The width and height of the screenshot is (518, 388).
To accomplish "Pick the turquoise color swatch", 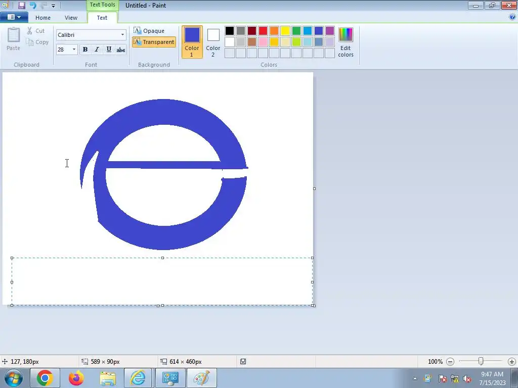I will point(308,31).
